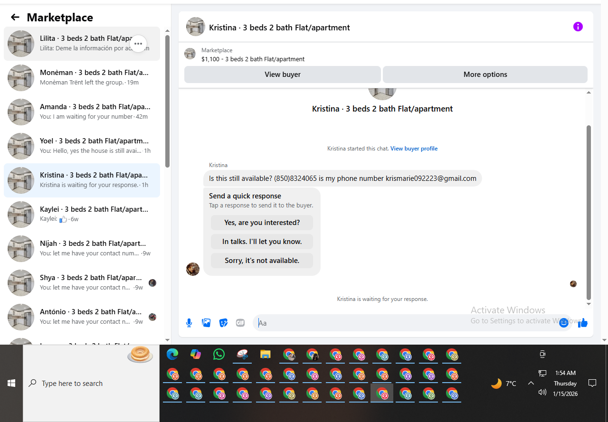Open the emoji picker in the message box
This screenshot has width=608, height=422.
[564, 323]
